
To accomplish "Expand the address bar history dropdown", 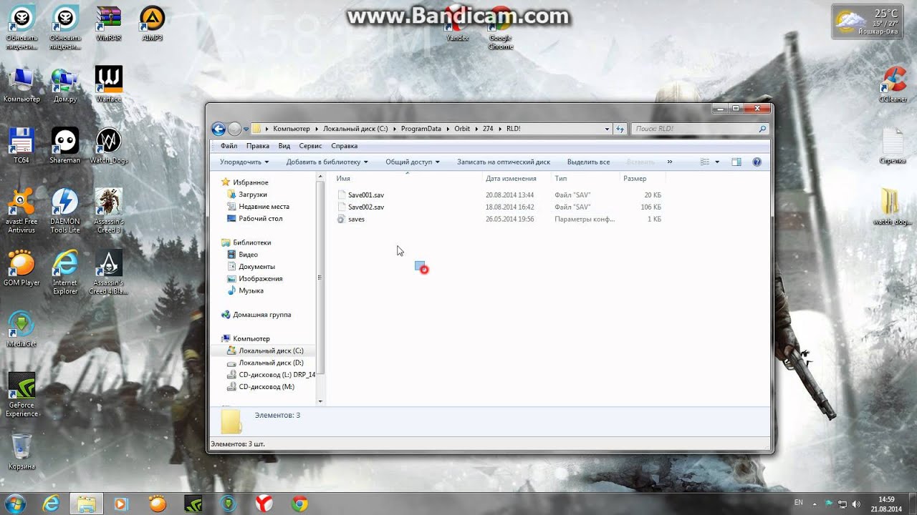I will [608, 129].
